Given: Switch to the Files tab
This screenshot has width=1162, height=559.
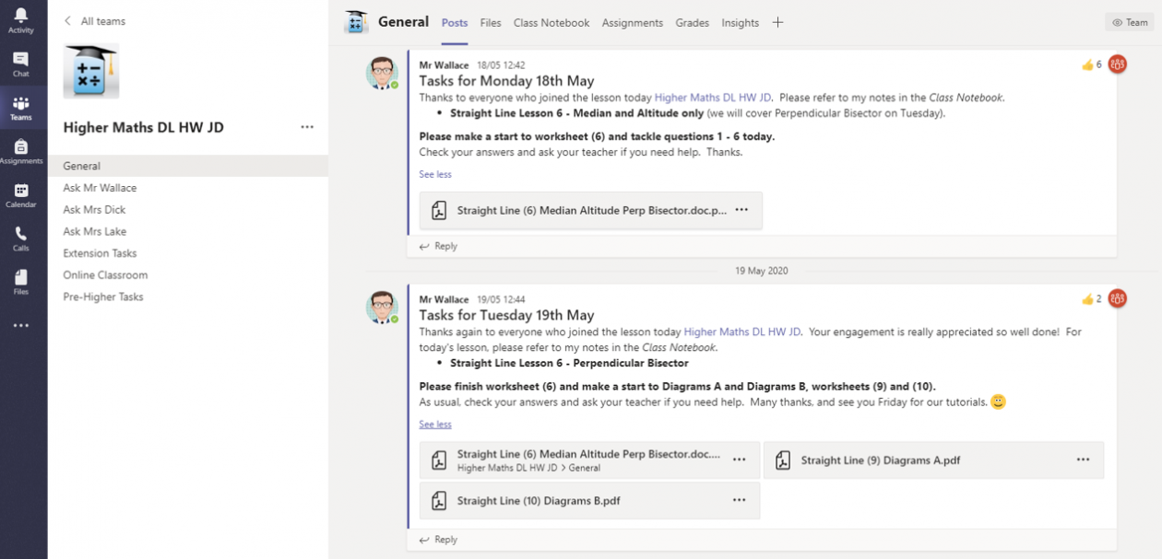Looking at the screenshot, I should 491,23.
